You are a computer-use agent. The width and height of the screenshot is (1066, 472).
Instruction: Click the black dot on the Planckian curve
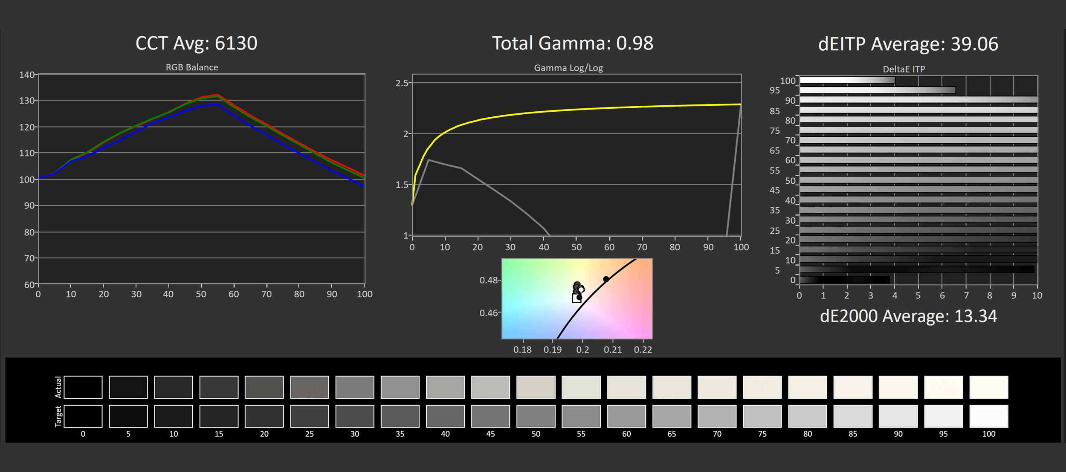point(606,279)
